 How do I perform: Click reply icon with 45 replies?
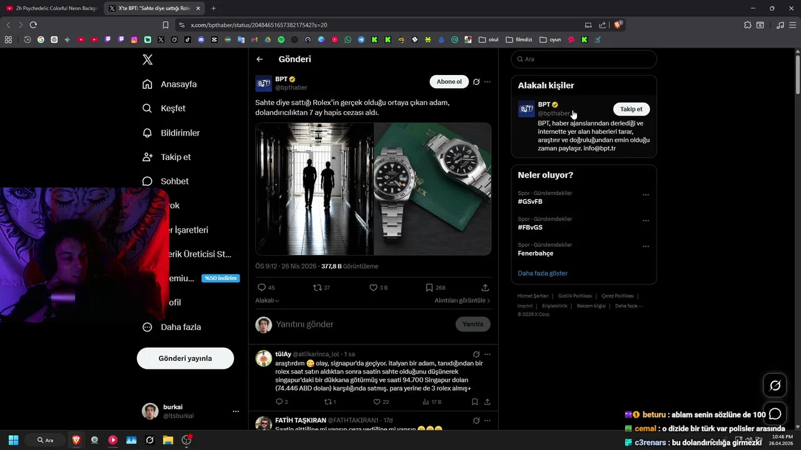point(266,287)
